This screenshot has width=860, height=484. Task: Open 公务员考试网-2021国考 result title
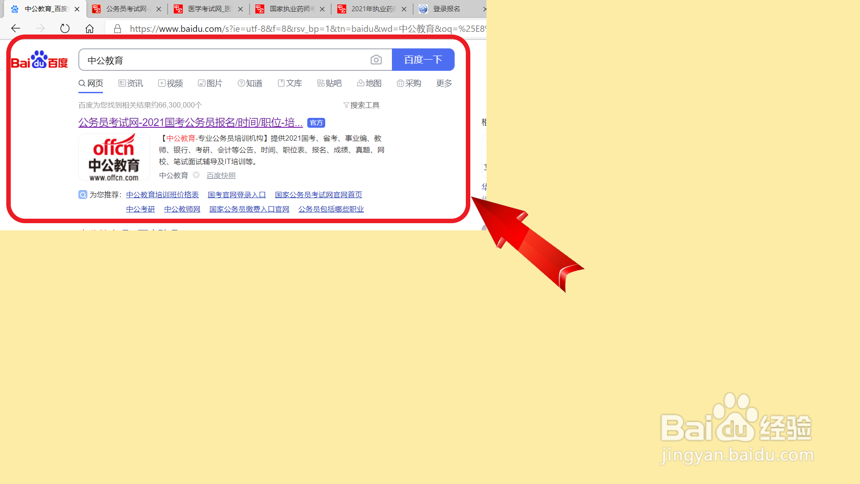coord(190,122)
